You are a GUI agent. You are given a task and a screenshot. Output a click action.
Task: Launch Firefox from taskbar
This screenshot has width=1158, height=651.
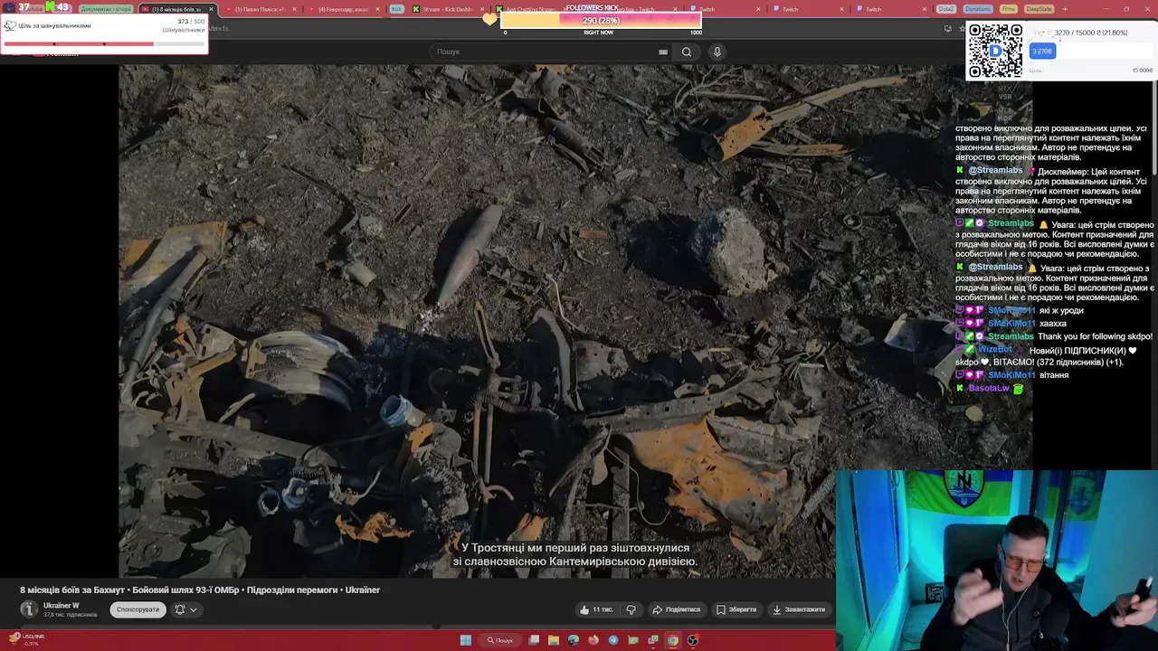pyautogui.click(x=593, y=640)
